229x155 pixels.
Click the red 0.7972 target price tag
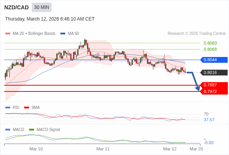(x=214, y=91)
